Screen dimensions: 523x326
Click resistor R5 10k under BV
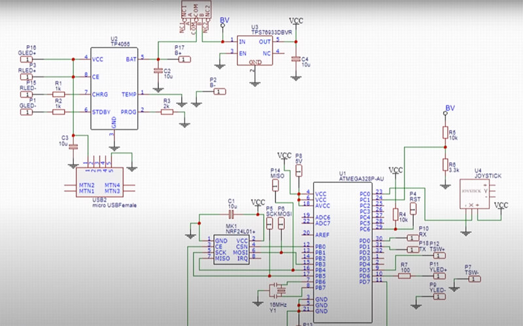pyautogui.click(x=445, y=133)
